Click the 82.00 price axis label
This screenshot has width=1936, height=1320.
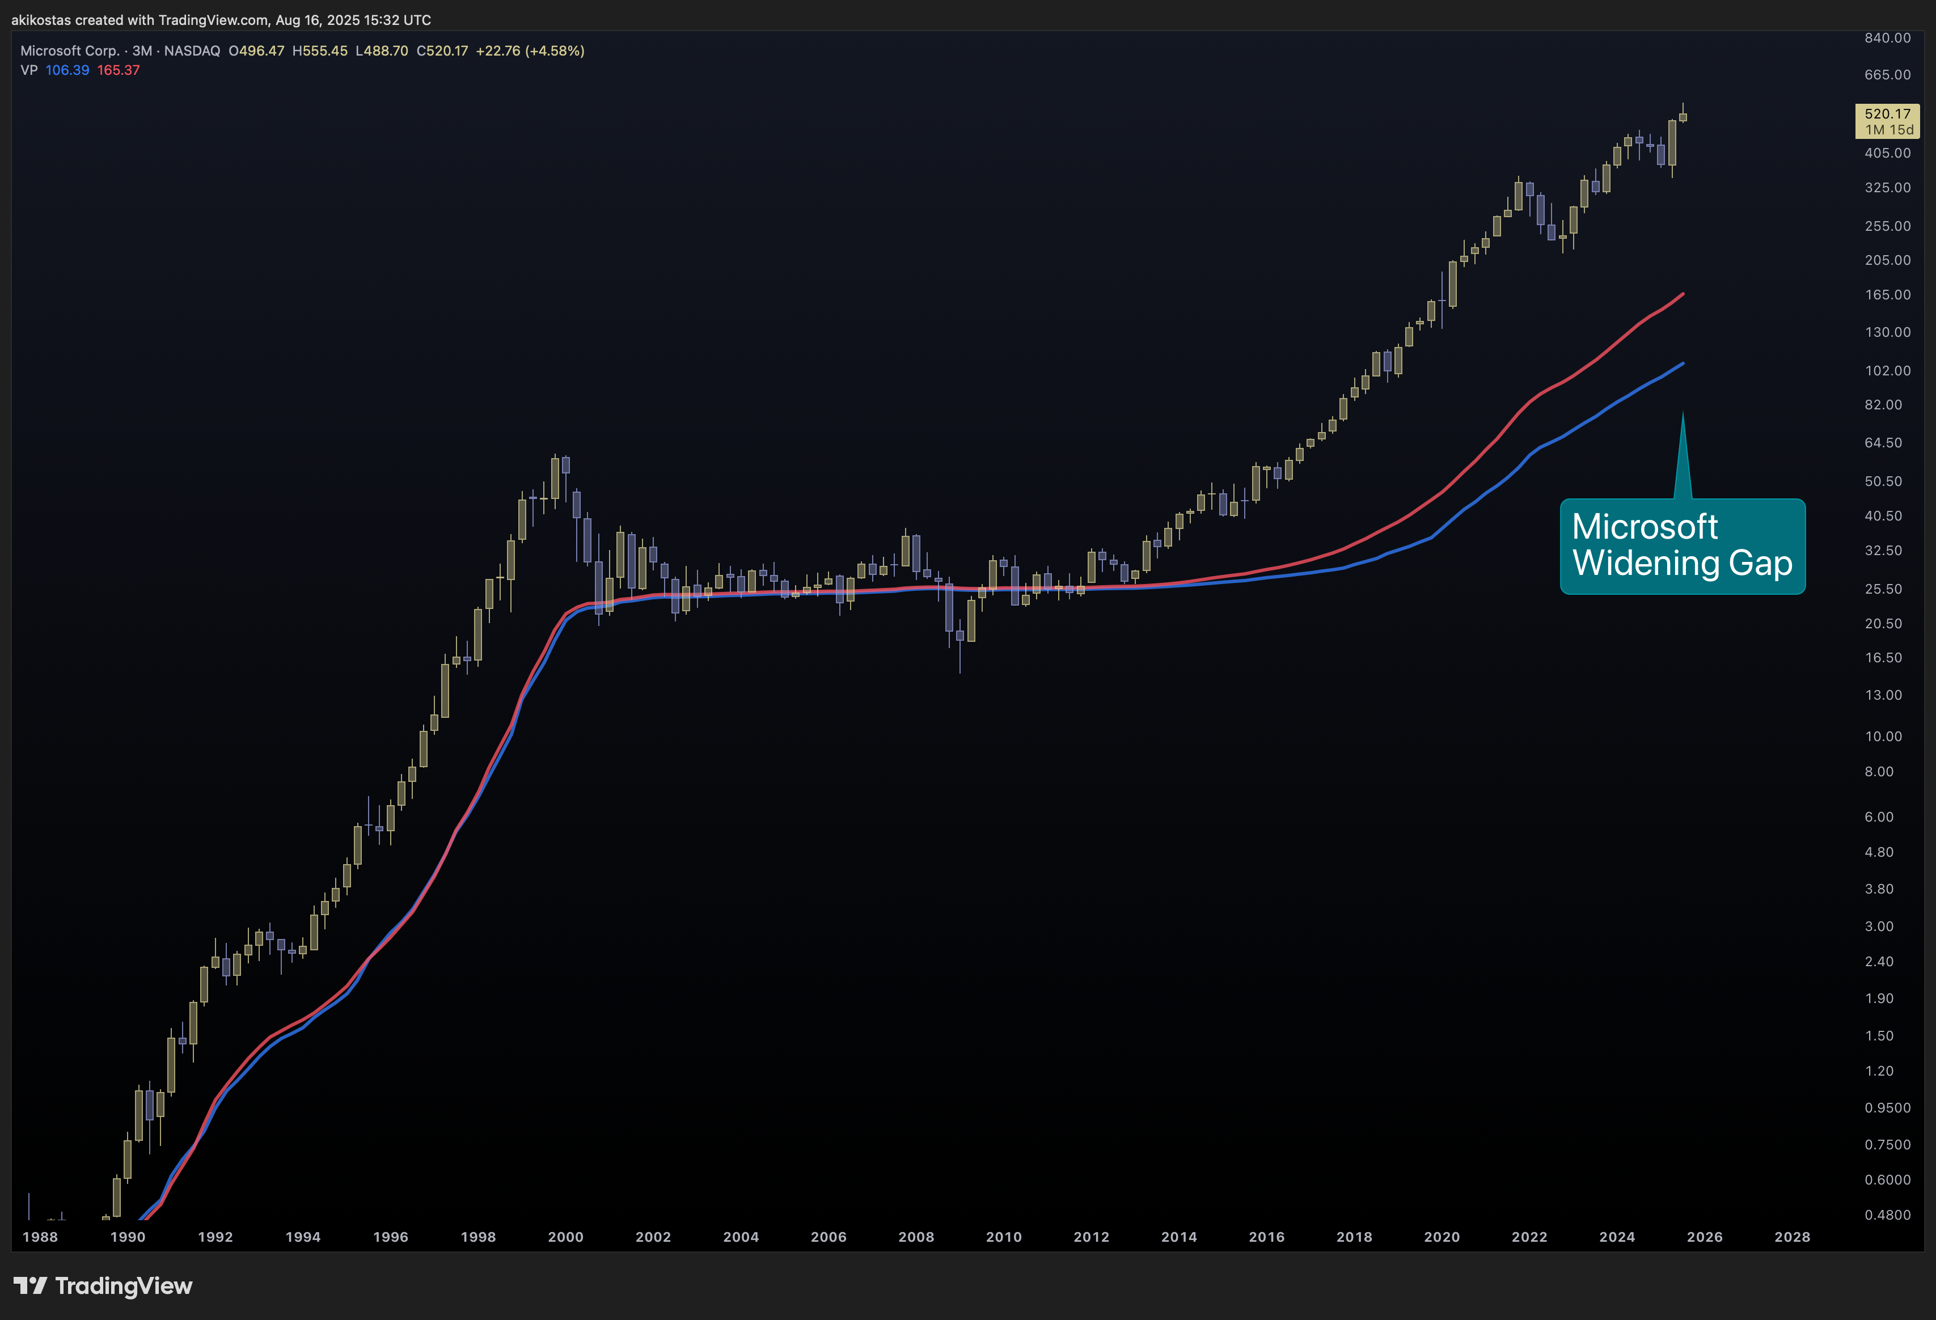1883,405
